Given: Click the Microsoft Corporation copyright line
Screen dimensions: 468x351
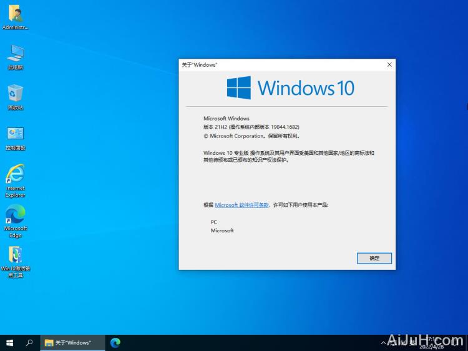Looking at the screenshot, I should point(251,136).
